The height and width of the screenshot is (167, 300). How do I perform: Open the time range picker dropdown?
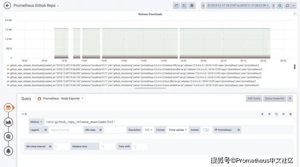[x=238, y=6]
